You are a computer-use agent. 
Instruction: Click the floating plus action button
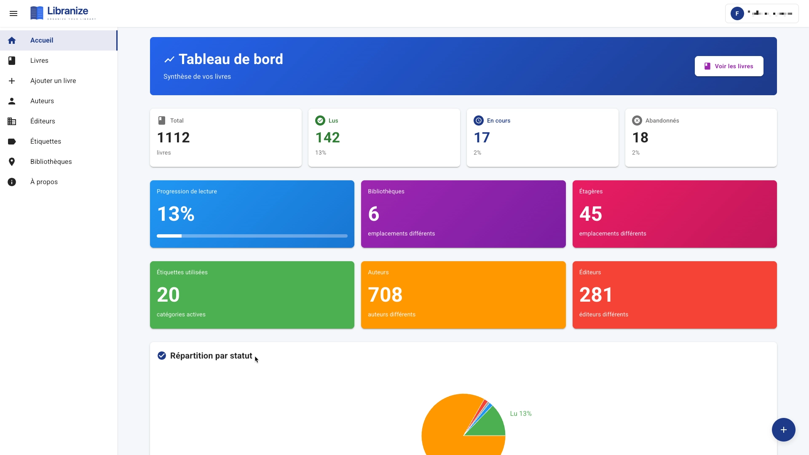coord(783,430)
